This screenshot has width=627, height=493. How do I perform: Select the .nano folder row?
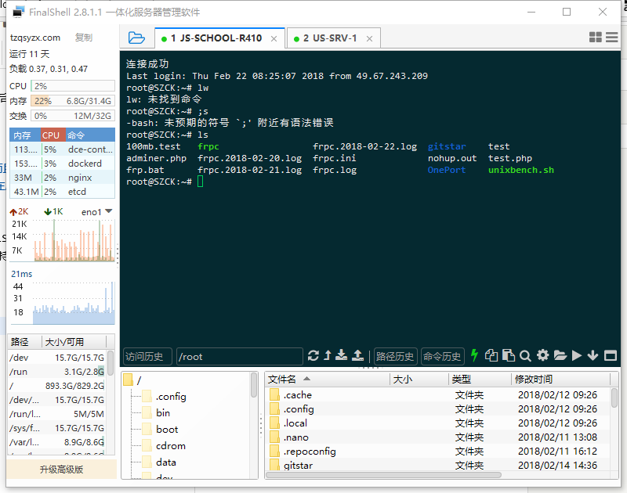pyautogui.click(x=438, y=437)
